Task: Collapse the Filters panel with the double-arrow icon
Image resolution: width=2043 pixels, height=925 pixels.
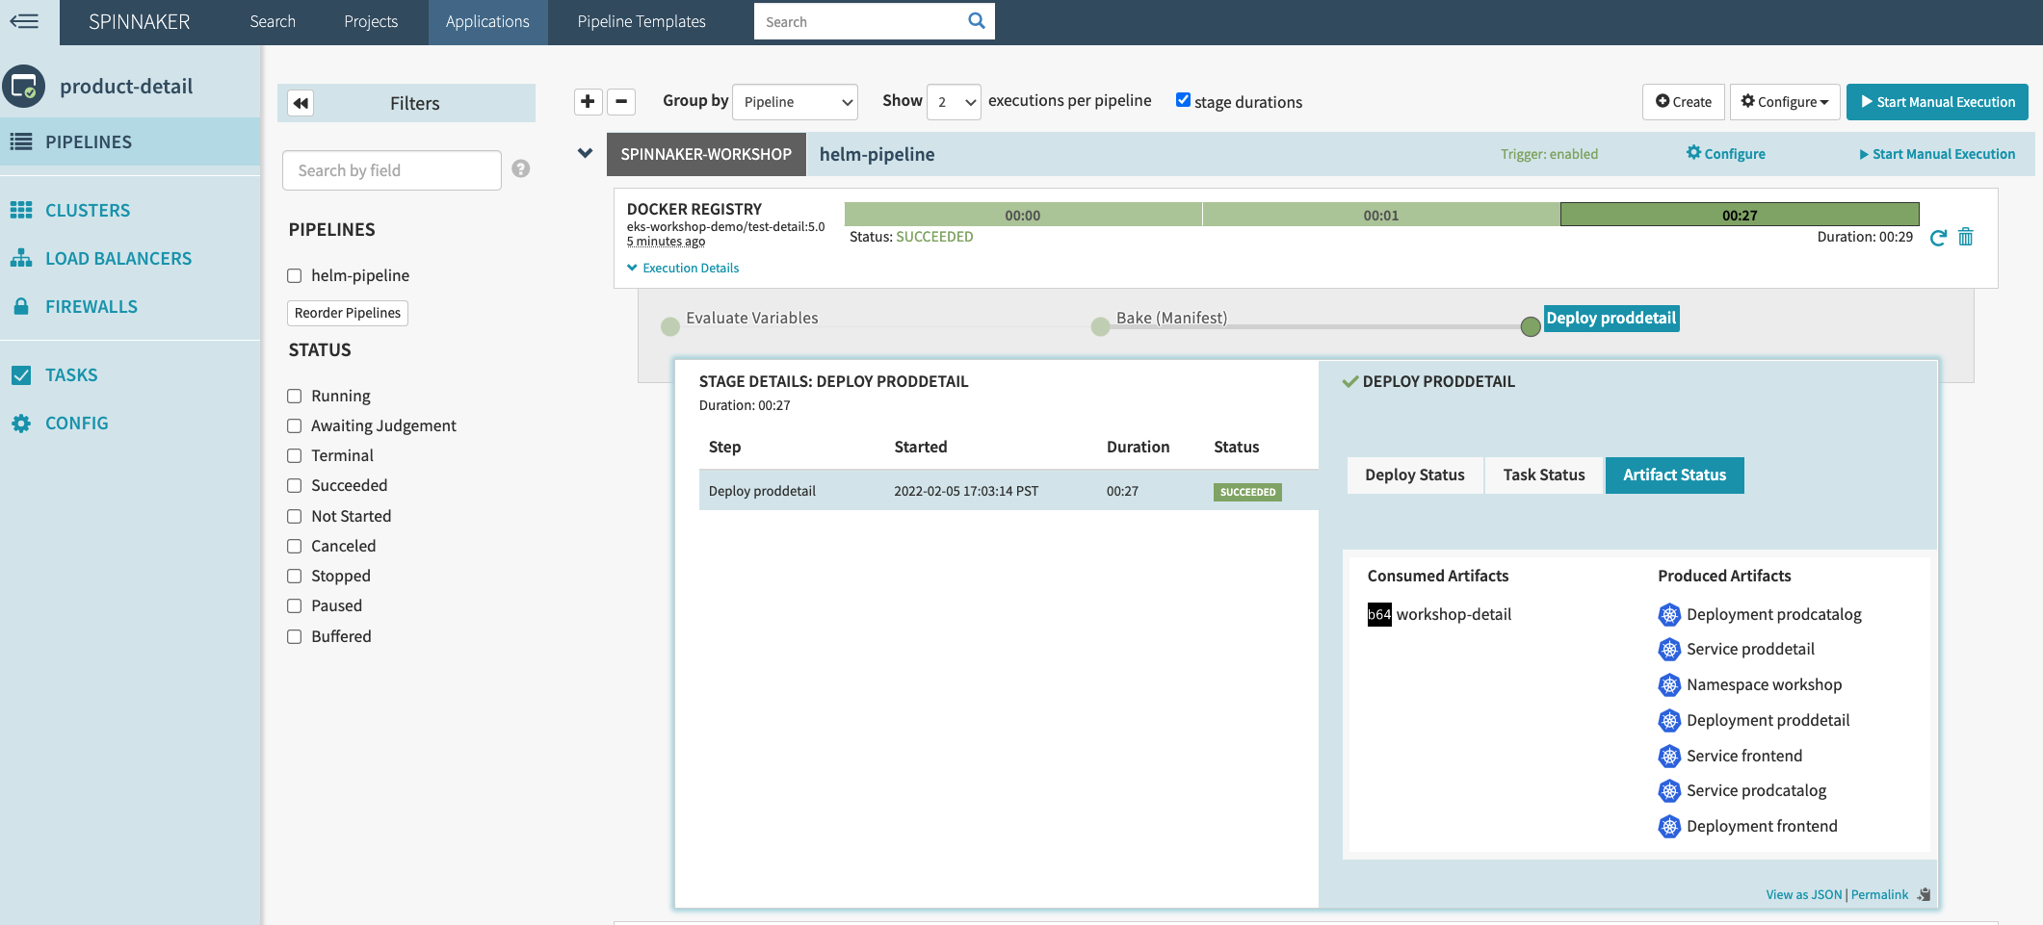Action: (300, 102)
